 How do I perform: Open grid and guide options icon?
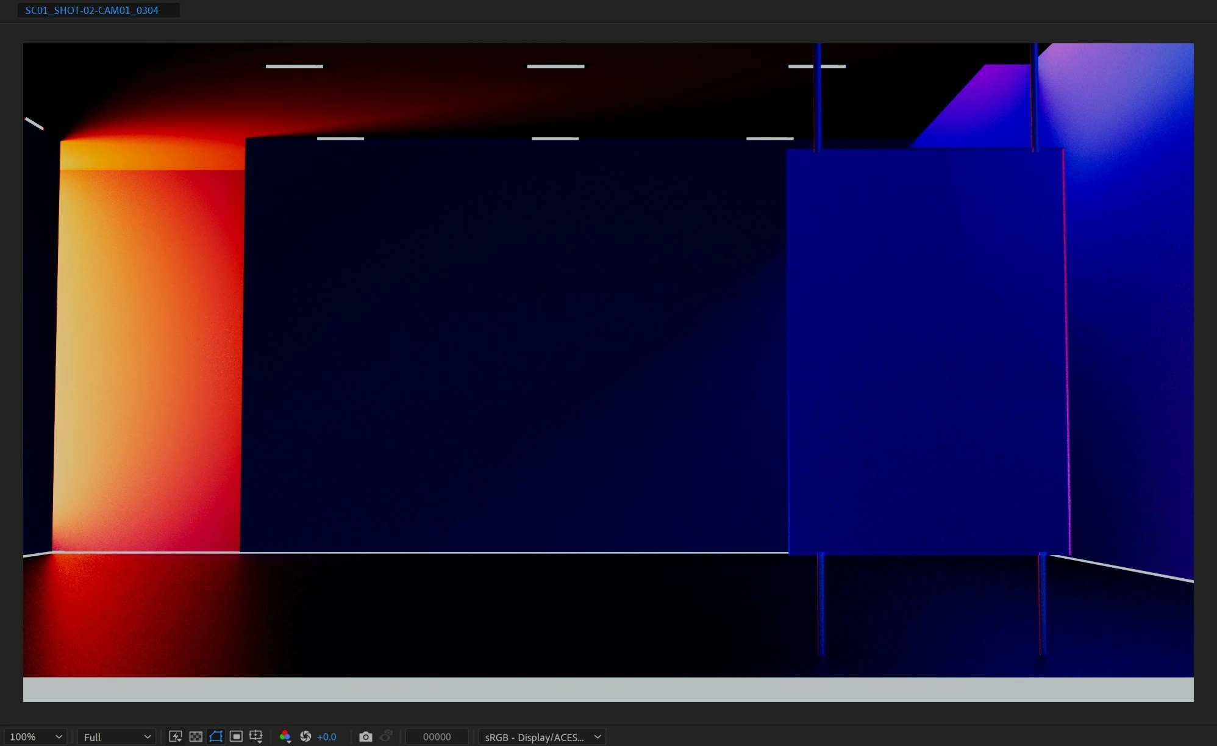coord(256,737)
